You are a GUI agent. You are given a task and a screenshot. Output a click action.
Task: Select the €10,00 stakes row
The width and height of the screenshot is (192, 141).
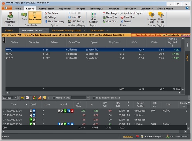point(93,58)
